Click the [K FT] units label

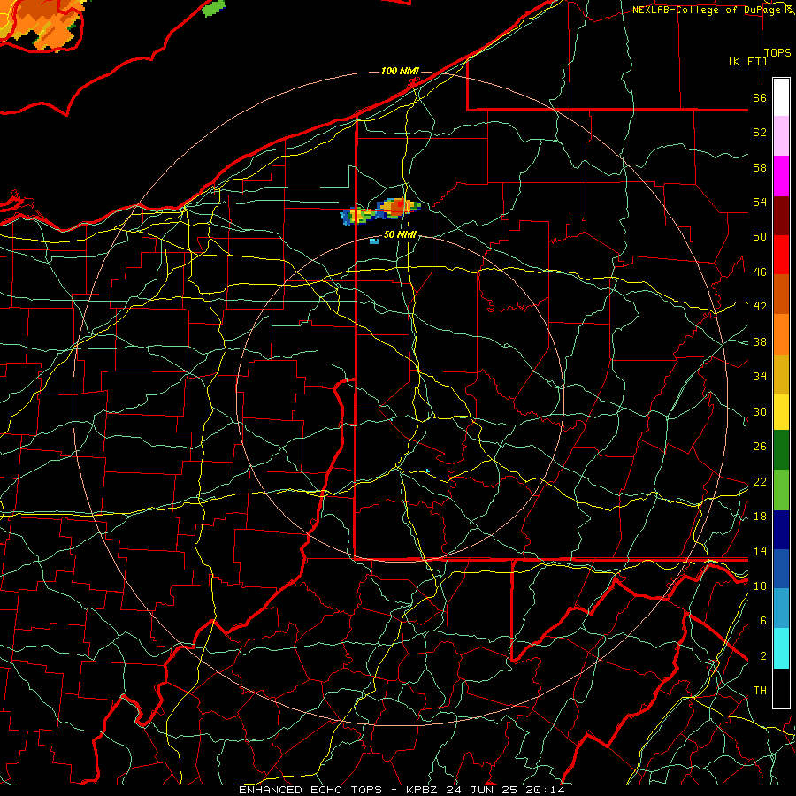point(747,61)
